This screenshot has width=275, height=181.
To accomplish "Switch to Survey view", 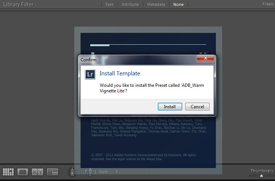I will tap(52, 172).
